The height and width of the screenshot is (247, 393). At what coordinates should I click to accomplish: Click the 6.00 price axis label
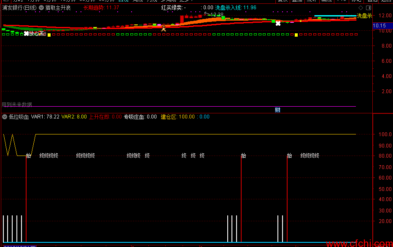(386, 61)
